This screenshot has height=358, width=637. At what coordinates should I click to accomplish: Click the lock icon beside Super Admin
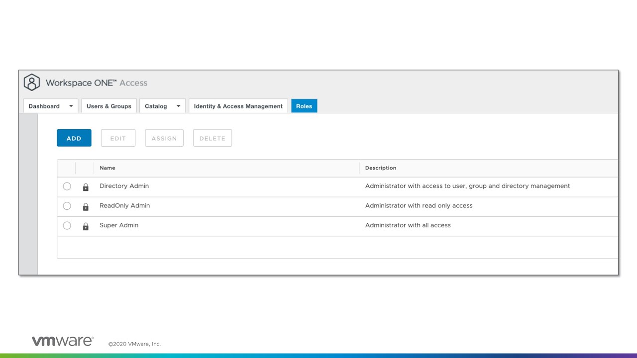click(x=86, y=226)
